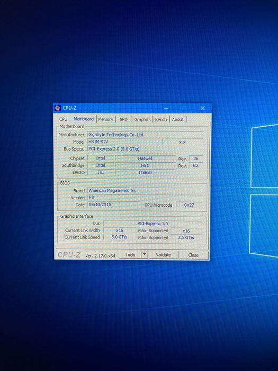
Task: Click the southbridge 'H81' field
Action: [x=145, y=165]
